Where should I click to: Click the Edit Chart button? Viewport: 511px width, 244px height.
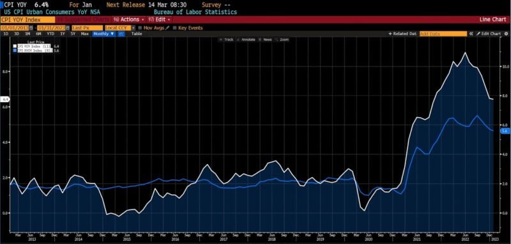coord(489,34)
